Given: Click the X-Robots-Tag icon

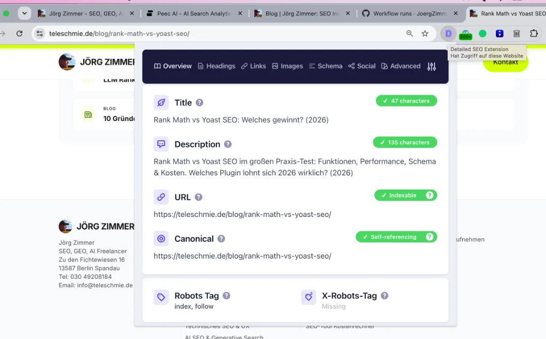Looking at the screenshot, I should [309, 297].
